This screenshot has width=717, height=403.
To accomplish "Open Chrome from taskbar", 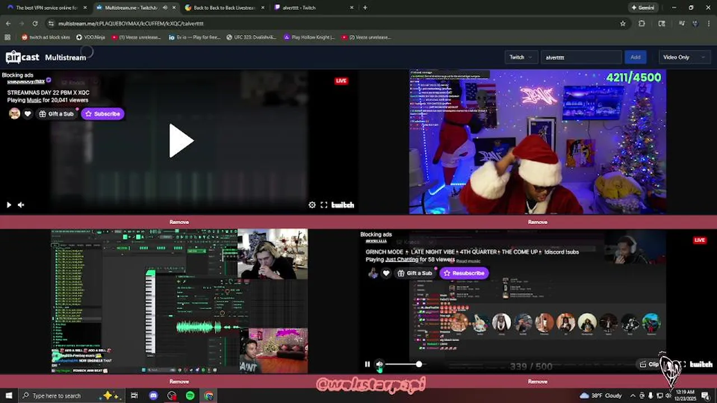I will coord(209,396).
